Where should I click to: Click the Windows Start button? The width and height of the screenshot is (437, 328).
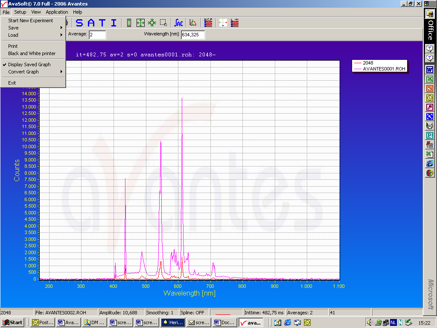(13, 322)
